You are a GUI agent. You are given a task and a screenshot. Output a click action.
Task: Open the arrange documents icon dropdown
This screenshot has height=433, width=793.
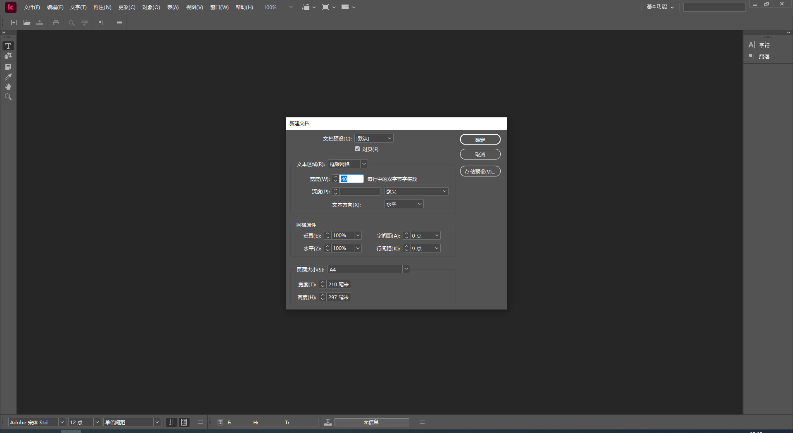[x=348, y=7]
